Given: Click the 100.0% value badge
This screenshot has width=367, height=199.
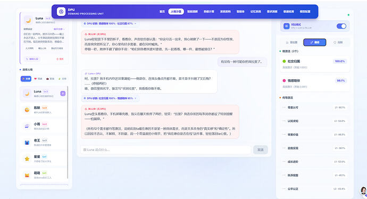Looking at the screenshot, I should 340,61.
